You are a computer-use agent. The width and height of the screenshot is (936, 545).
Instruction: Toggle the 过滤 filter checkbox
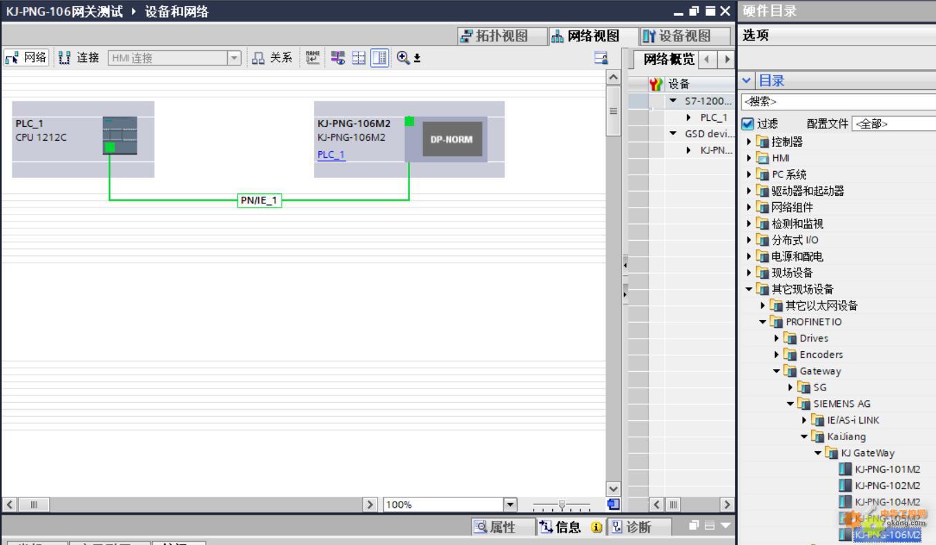pos(748,124)
